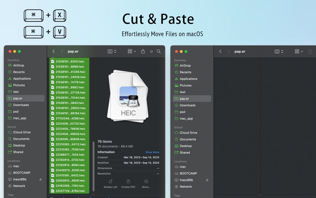Viewport: 316px width, 198px height.
Task: Open the Downloads folder in the sidebar
Action: point(21,105)
